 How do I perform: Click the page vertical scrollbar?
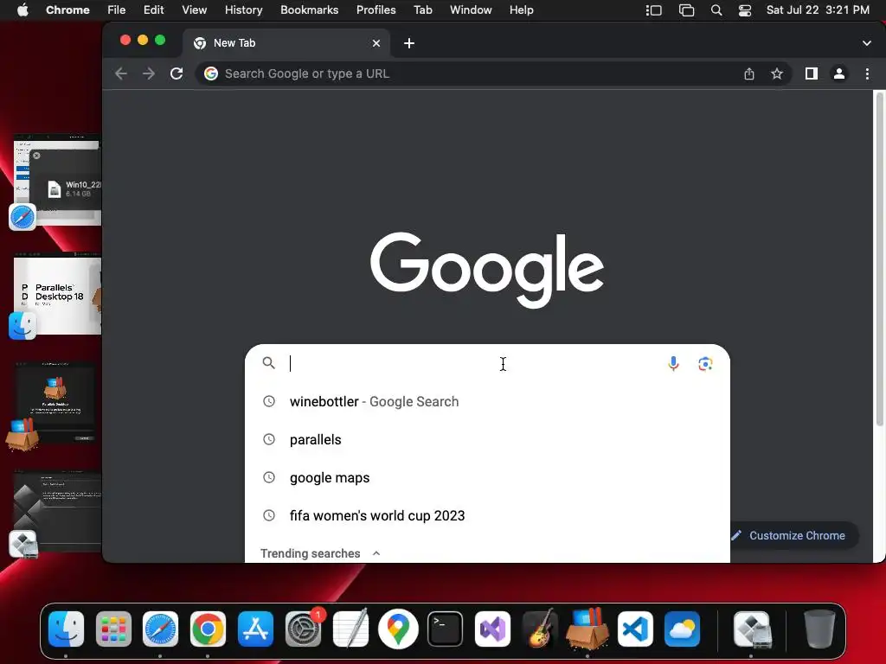click(x=879, y=260)
